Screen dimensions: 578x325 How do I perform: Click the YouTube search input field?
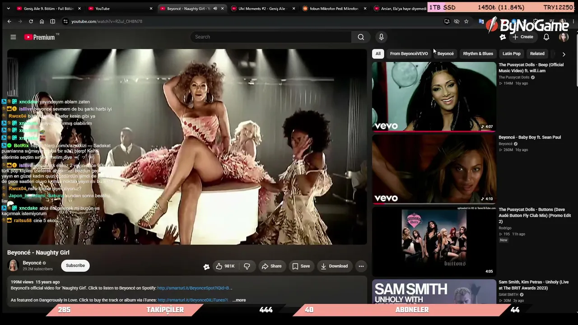tap(271, 37)
